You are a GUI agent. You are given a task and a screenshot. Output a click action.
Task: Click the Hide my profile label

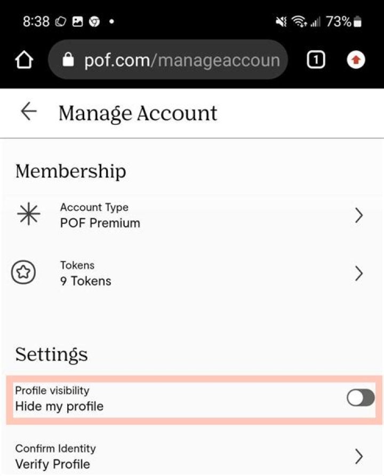pos(59,406)
